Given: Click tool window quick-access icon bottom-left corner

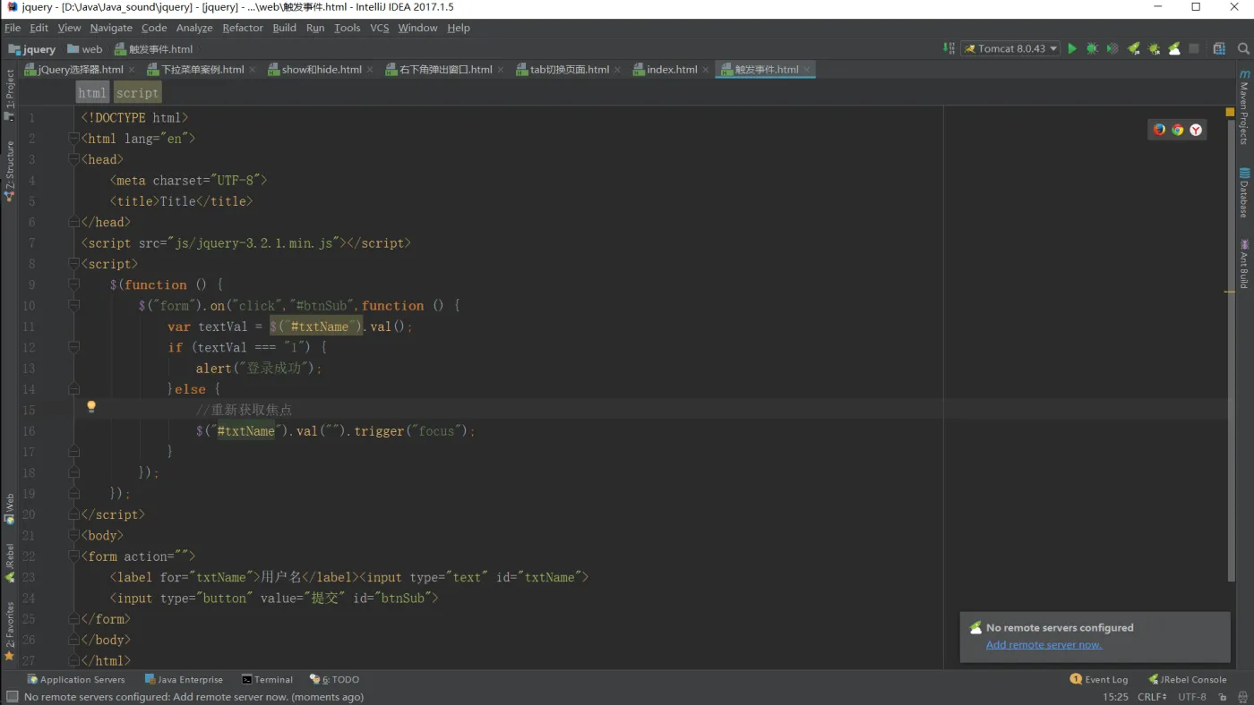Looking at the screenshot, I should point(11,697).
